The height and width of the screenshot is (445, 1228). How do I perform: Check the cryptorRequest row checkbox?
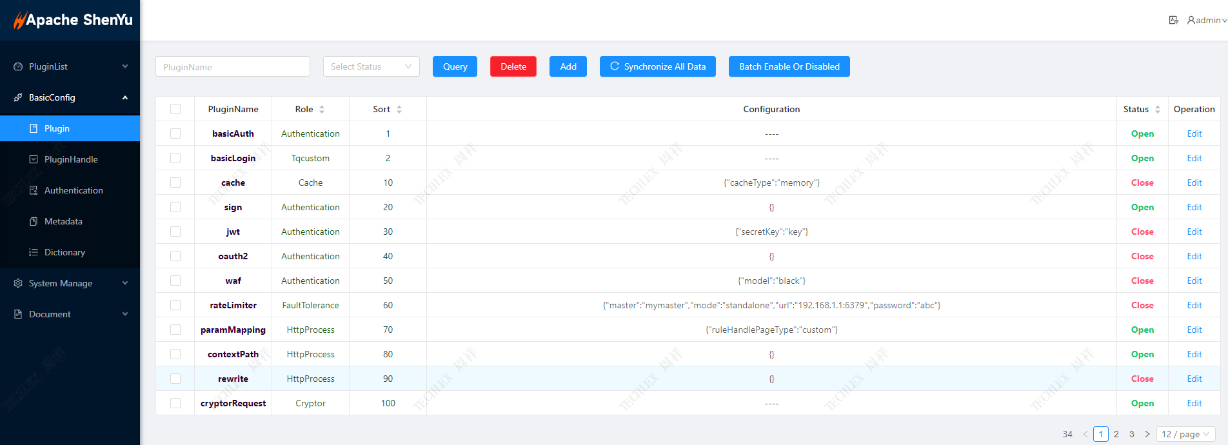pyautogui.click(x=175, y=403)
